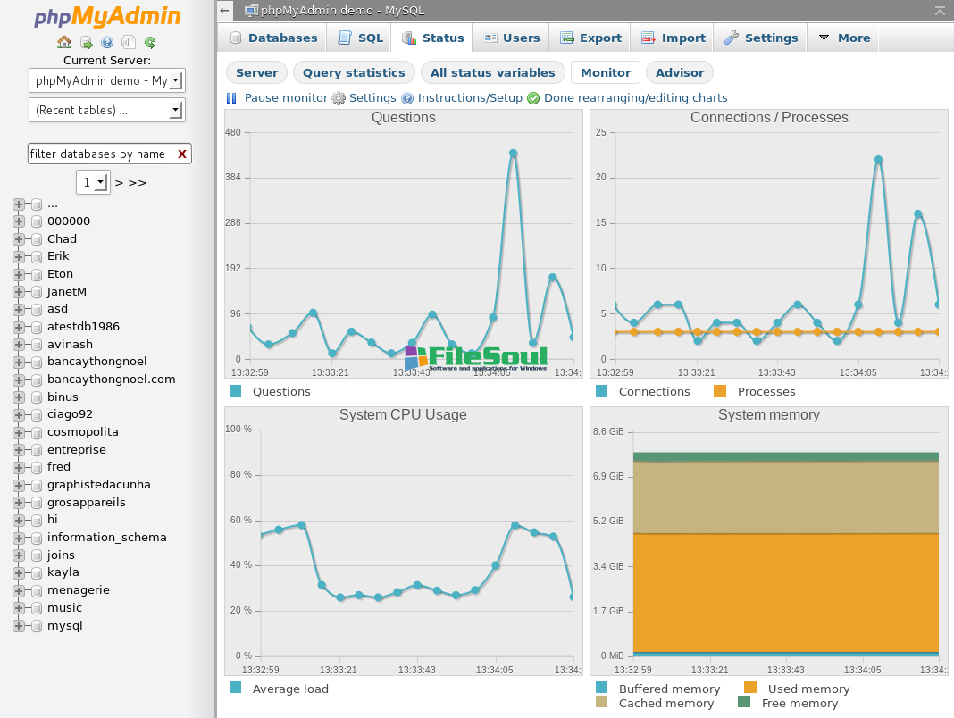The width and height of the screenshot is (954, 718).
Task: Open the Export tab
Action: coord(590,38)
